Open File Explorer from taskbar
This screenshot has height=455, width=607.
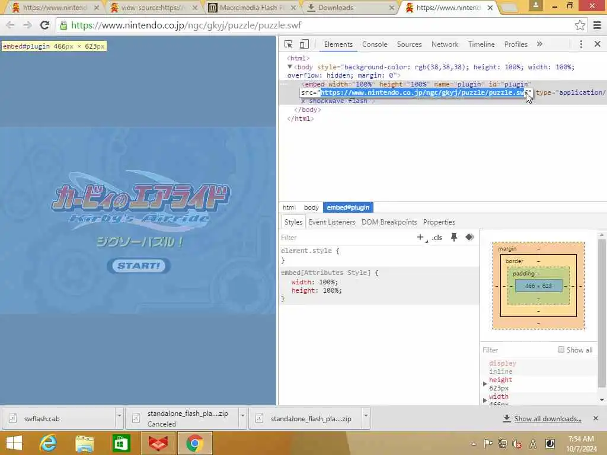pyautogui.click(x=84, y=443)
